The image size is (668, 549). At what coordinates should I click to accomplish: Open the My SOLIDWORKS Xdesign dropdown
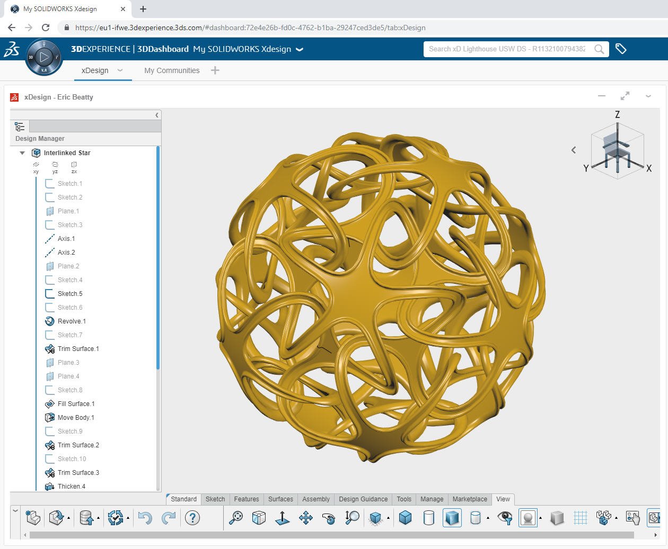[300, 49]
